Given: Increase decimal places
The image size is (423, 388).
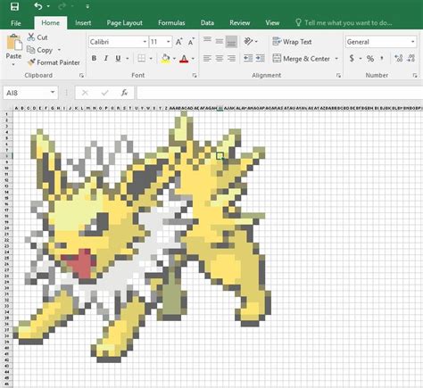Looking at the screenshot, I should click(398, 58).
